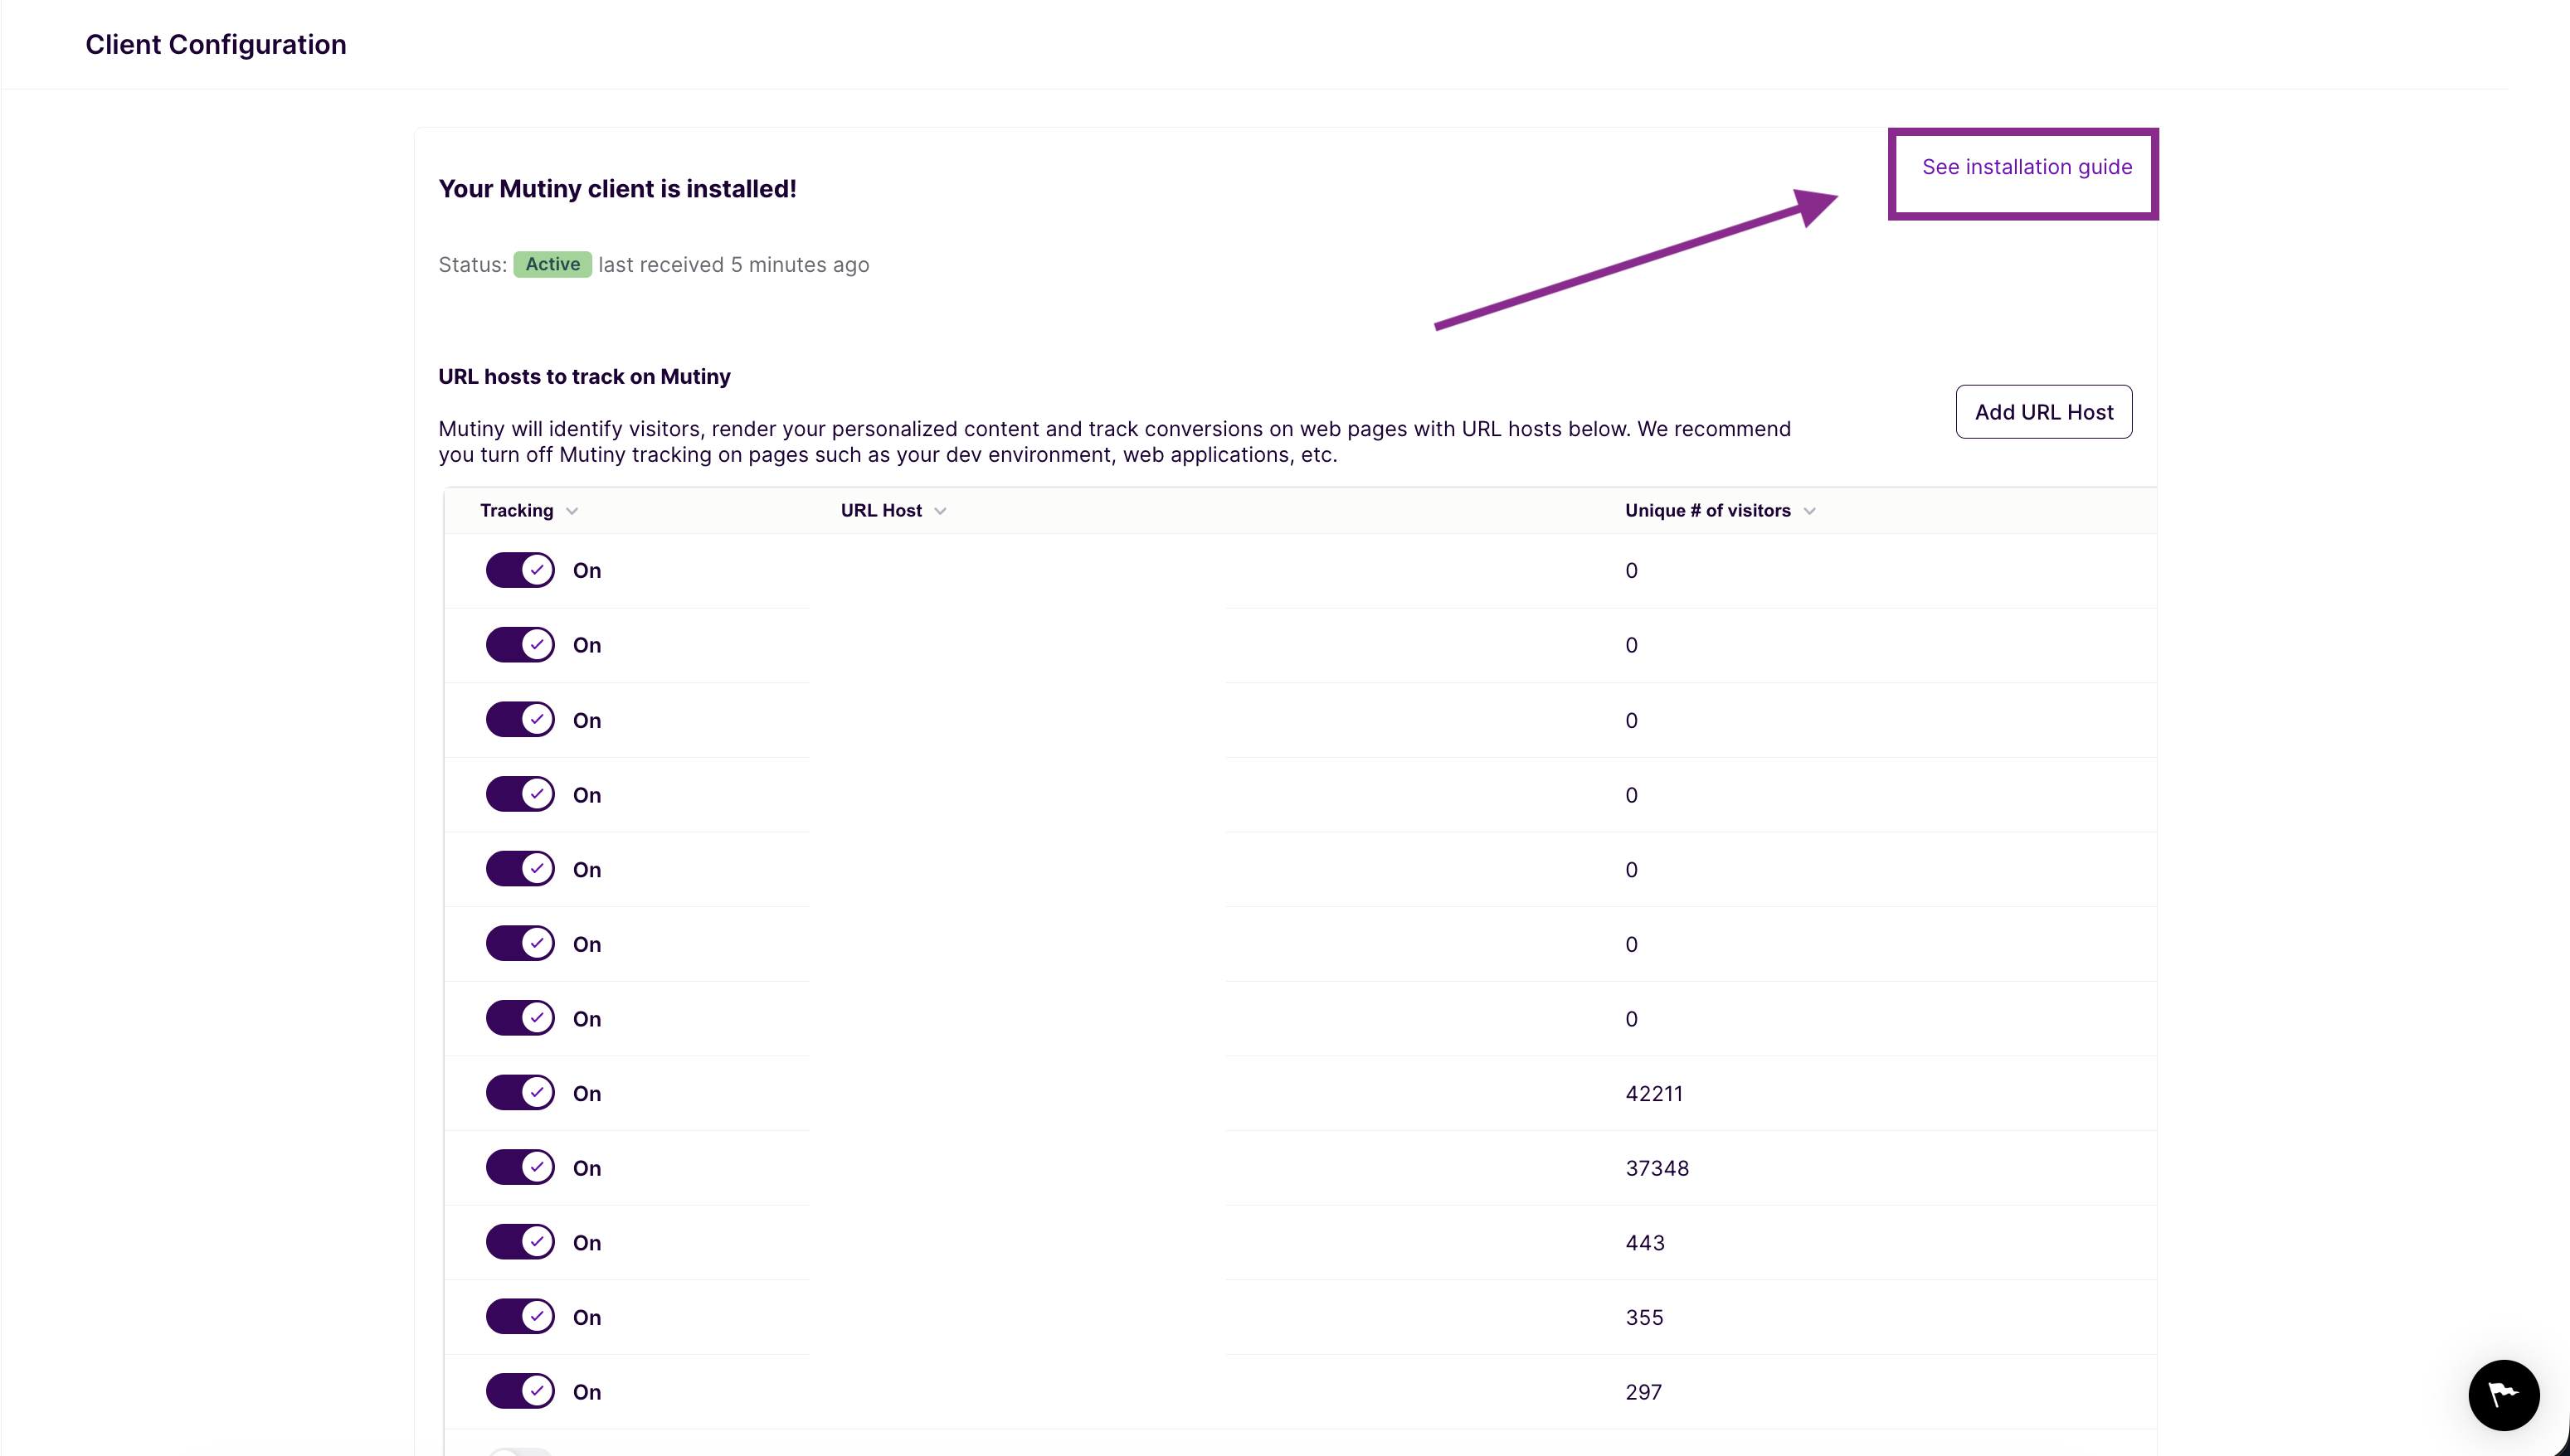Turn off tracking for host with 297 visitors

tap(520, 1391)
